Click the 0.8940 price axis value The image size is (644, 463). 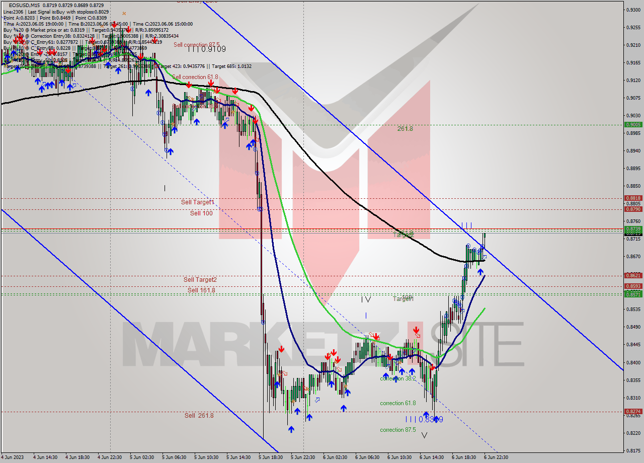633,150
